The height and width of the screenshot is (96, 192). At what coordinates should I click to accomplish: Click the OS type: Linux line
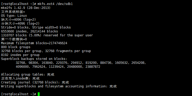tap(14, 16)
